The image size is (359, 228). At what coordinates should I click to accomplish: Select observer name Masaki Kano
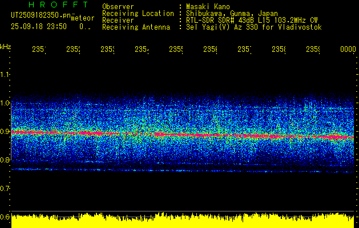(x=208, y=7)
